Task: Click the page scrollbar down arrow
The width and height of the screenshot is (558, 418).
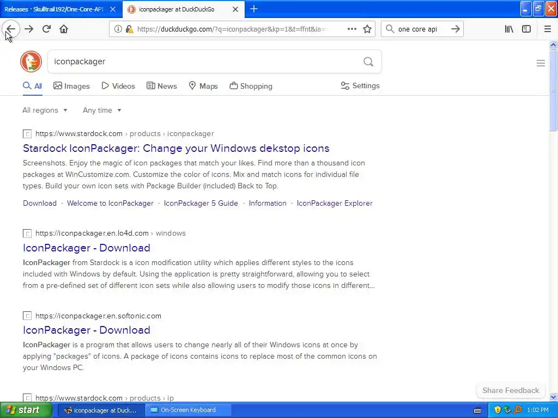Action: tap(553, 397)
